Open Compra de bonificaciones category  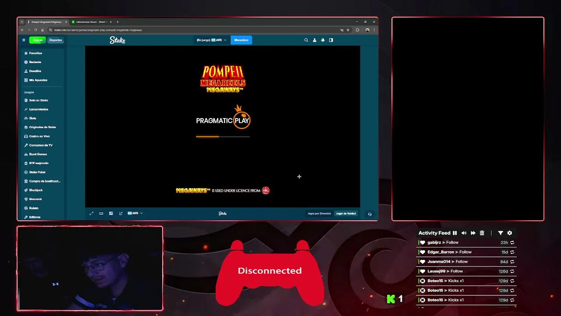[x=43, y=181]
